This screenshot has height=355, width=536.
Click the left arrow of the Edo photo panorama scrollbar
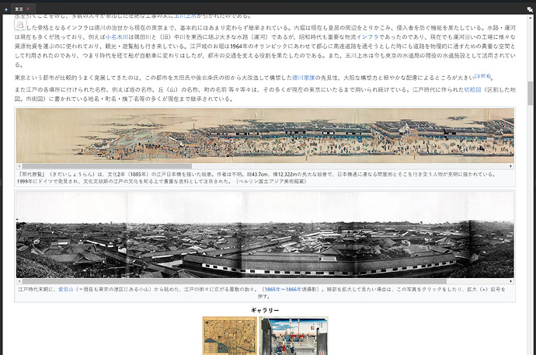(x=19, y=281)
